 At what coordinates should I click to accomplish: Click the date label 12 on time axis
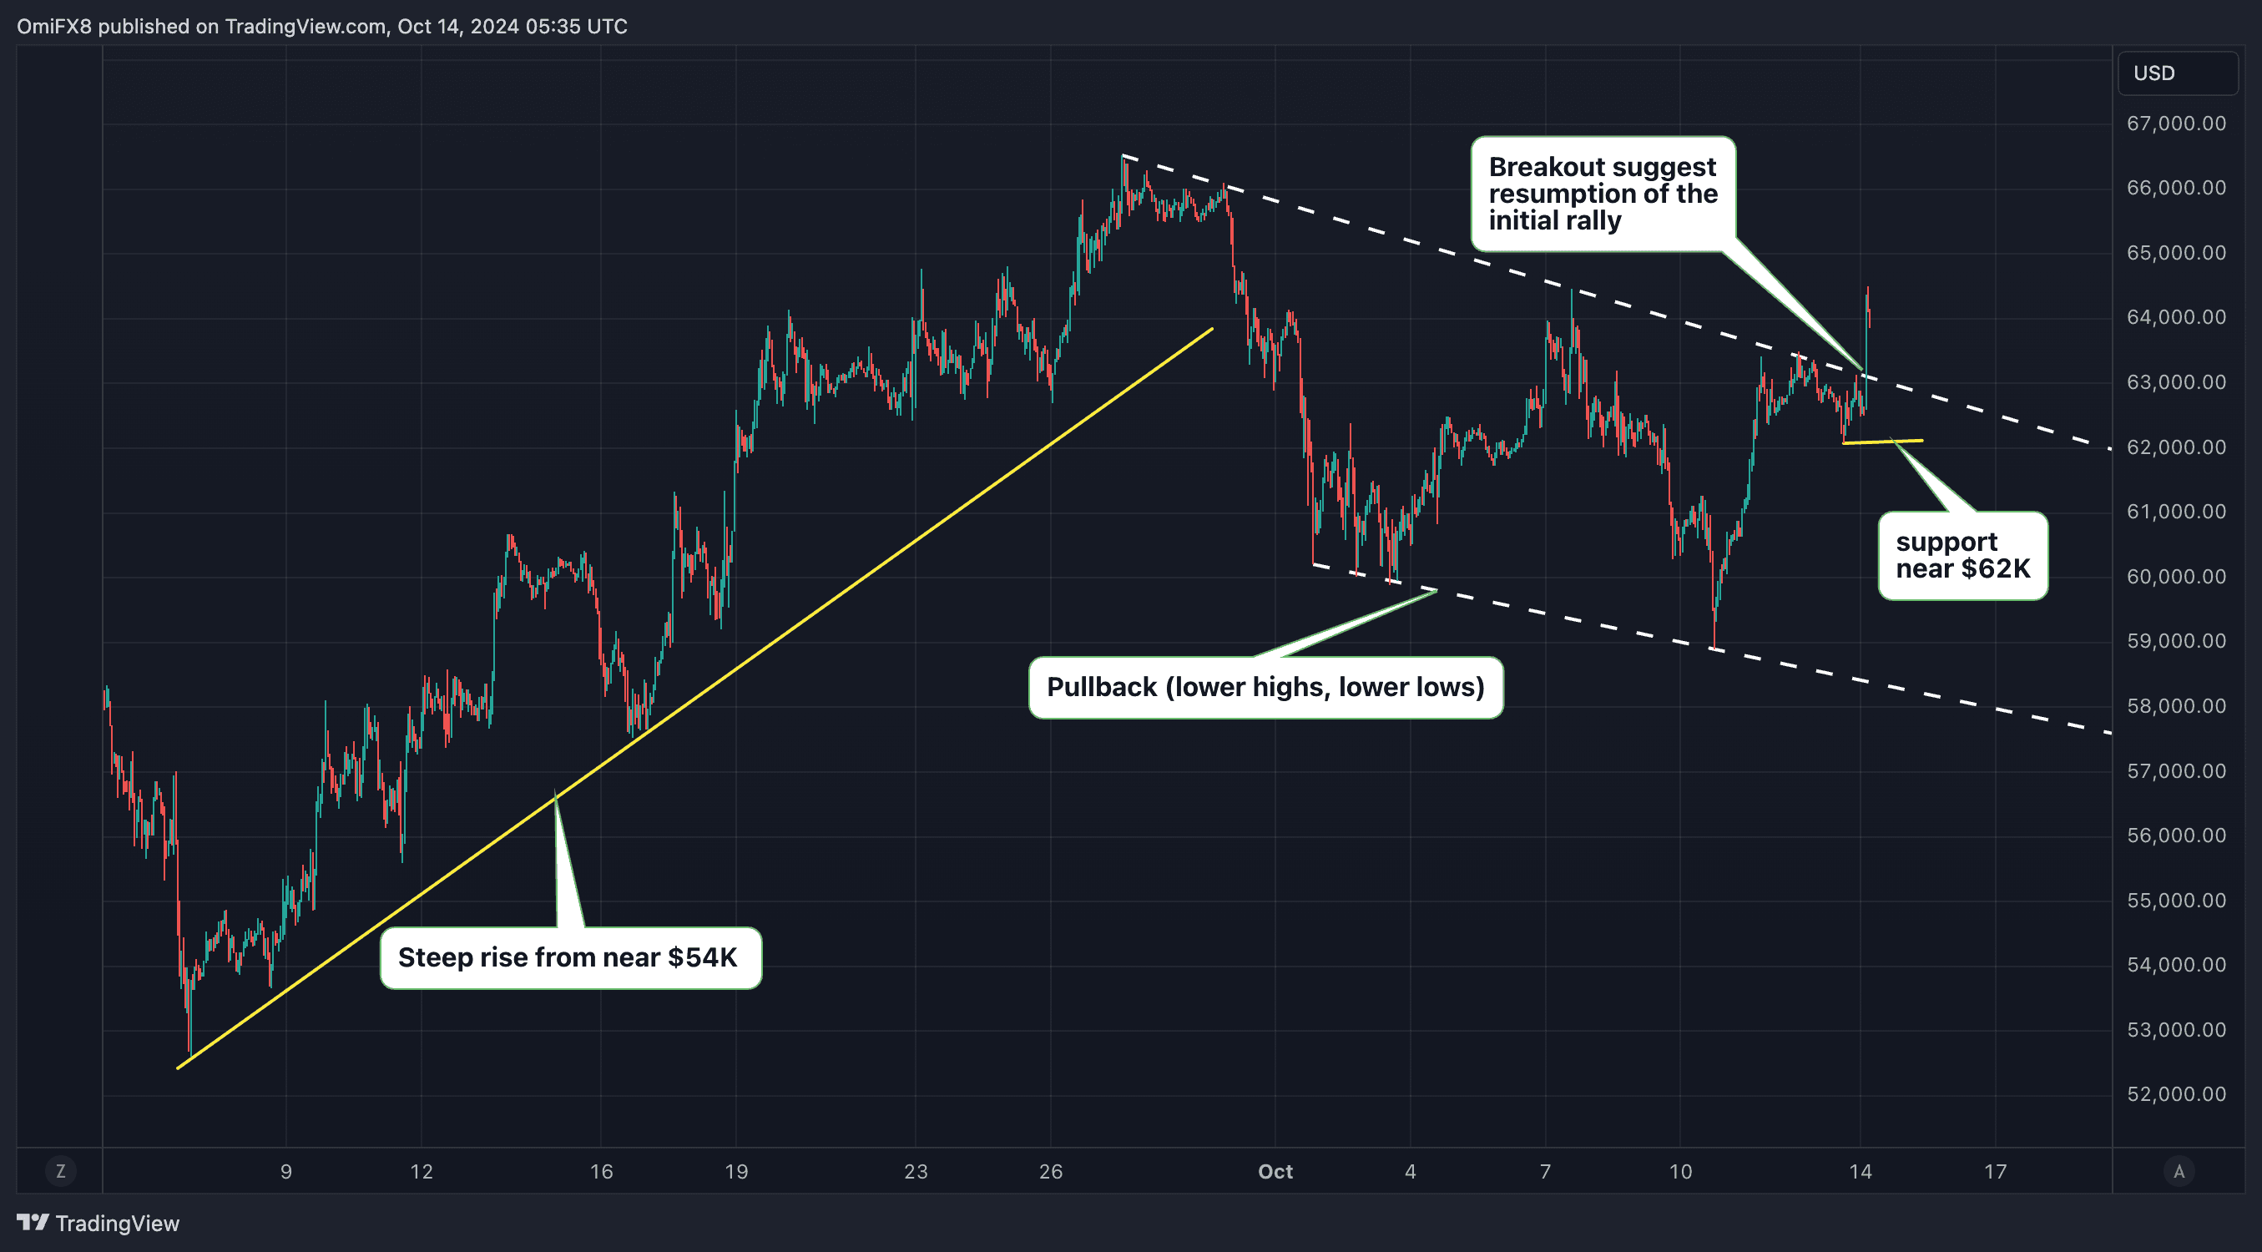(422, 1171)
